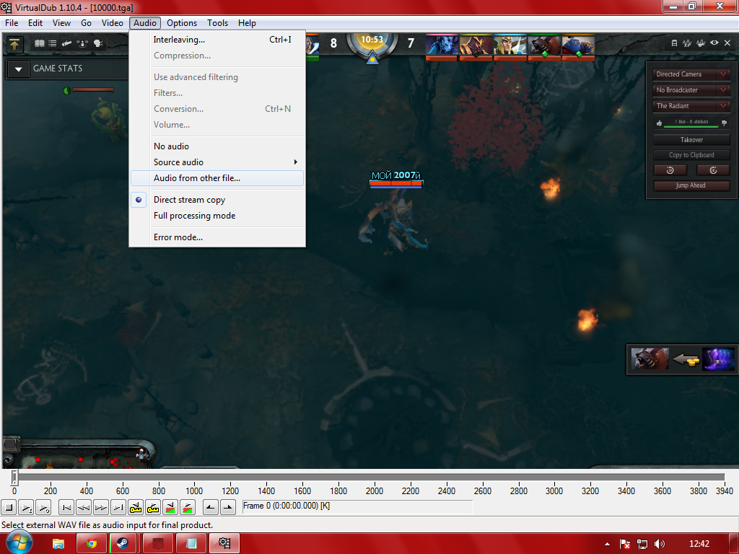Open the Help menu

coord(247,23)
